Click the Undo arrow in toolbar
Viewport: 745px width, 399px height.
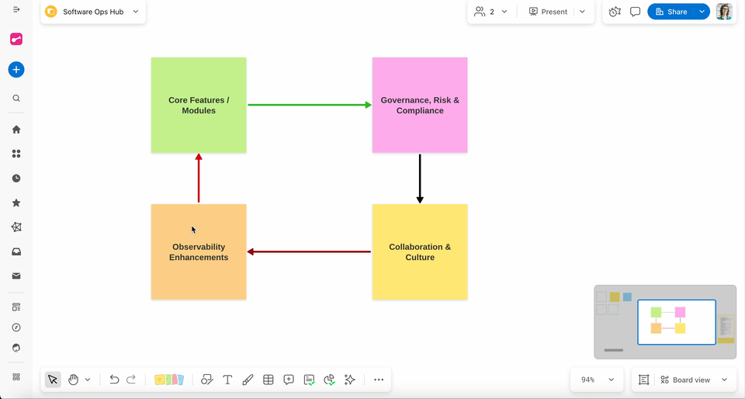click(114, 380)
